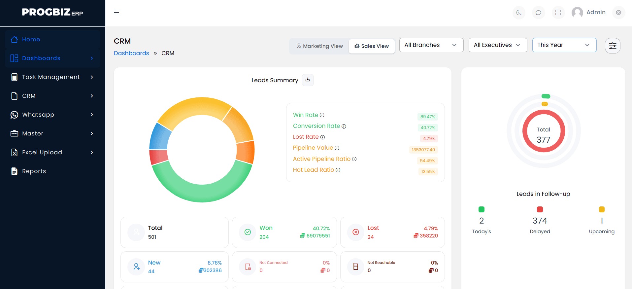This screenshot has height=289, width=632.
Task: Expand the Task Management menu
Action: pyautogui.click(x=52, y=77)
